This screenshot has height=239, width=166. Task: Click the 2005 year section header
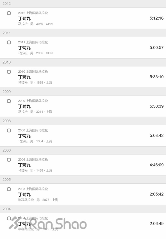click(x=7, y=180)
